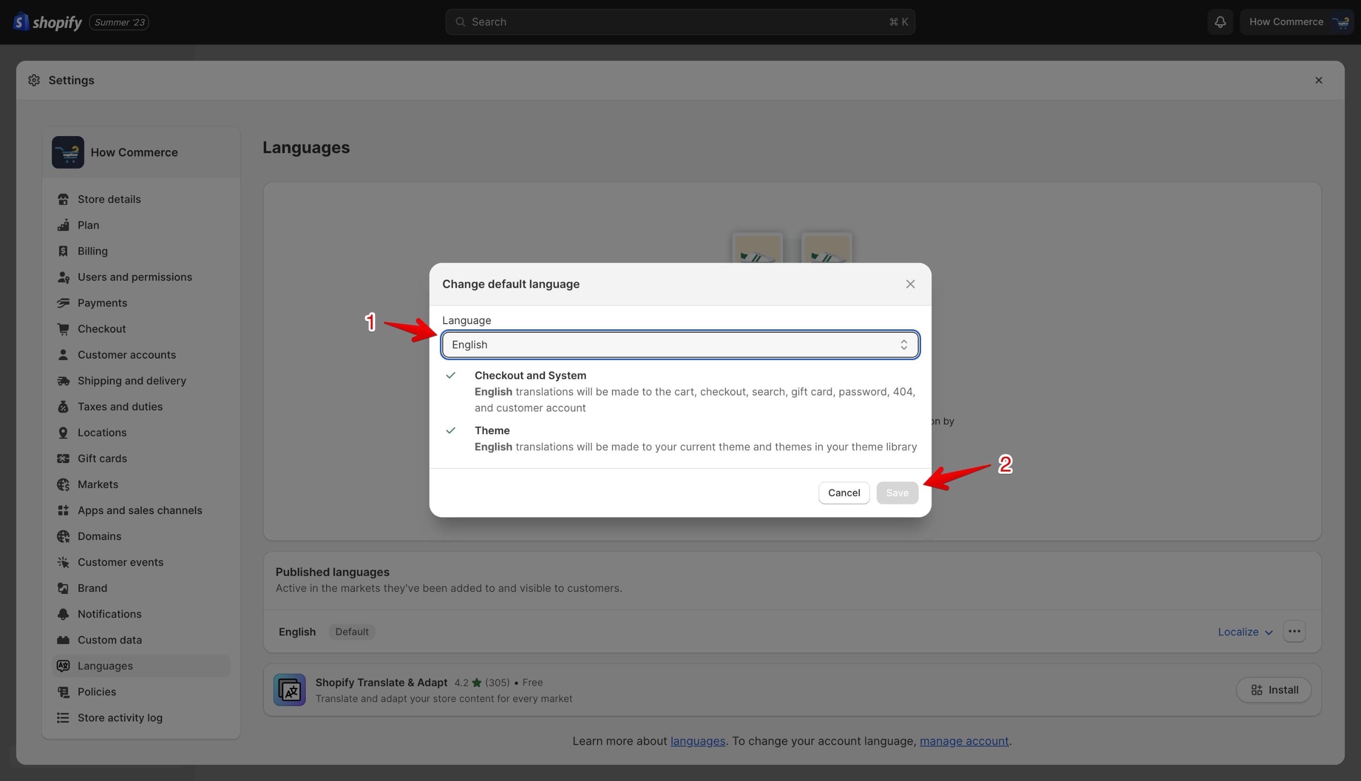Click the Brand icon in sidebar
This screenshot has width=1361, height=781.
click(x=63, y=588)
